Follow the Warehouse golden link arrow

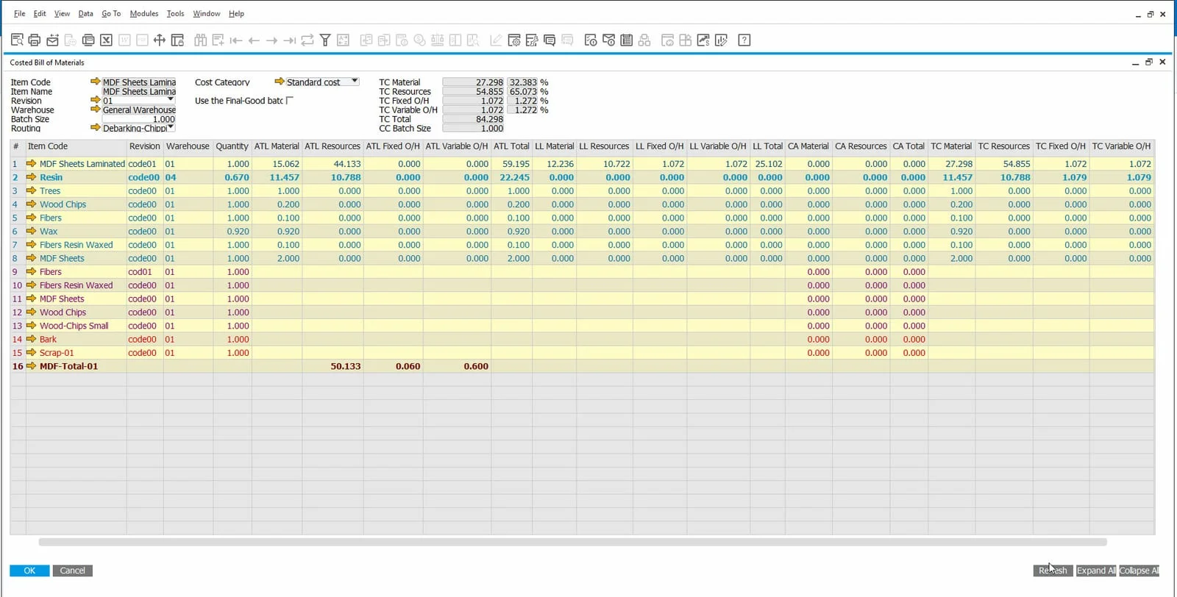pos(95,109)
